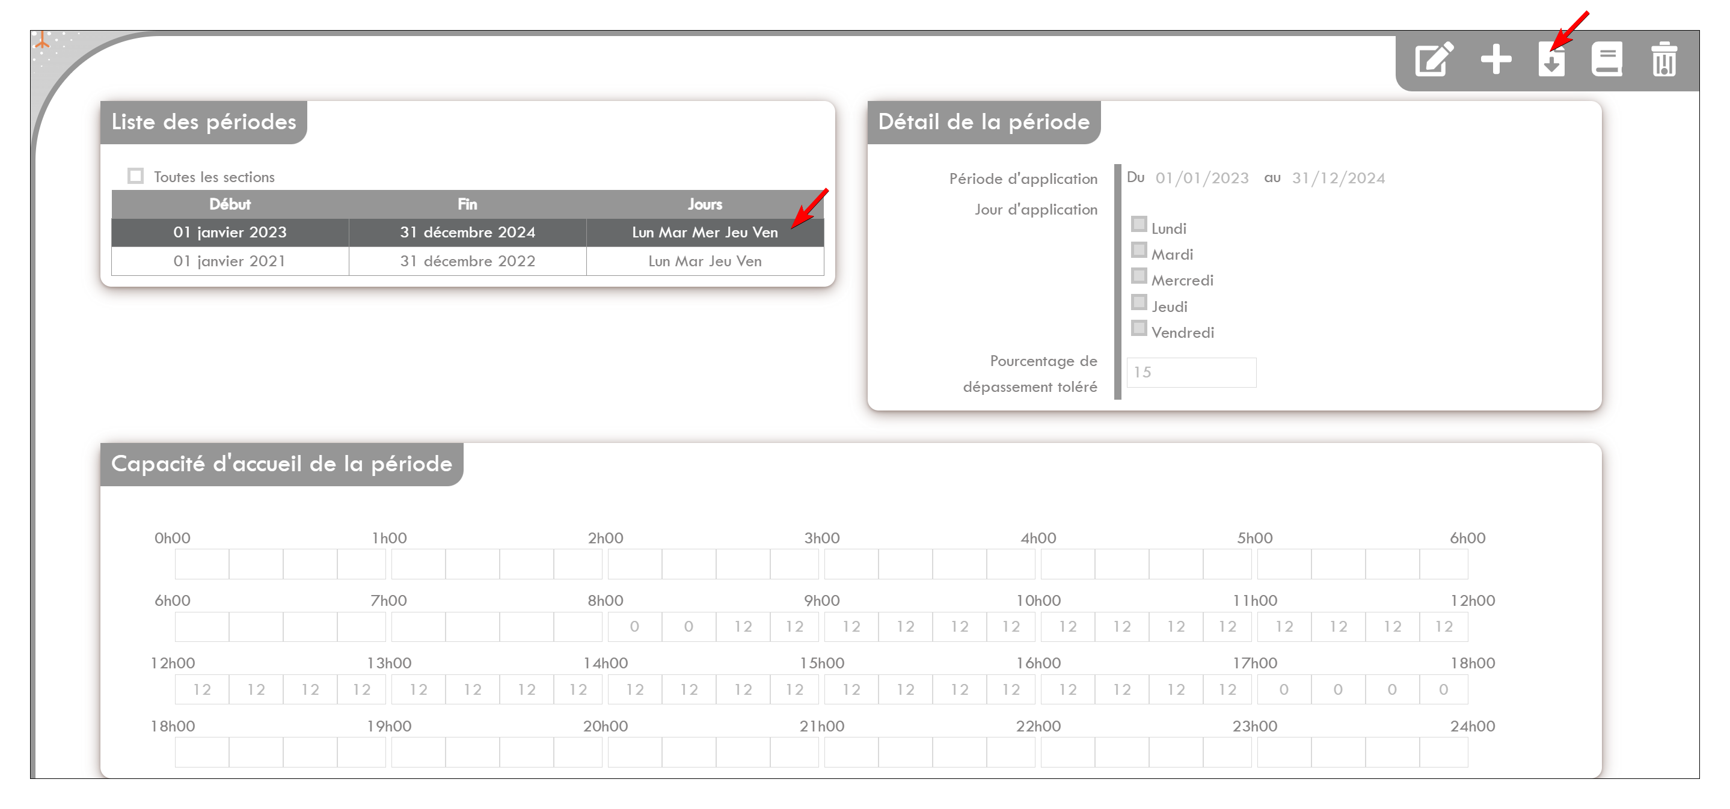Select the row starting 01 janvier 2023
The image size is (1730, 809).
click(467, 232)
